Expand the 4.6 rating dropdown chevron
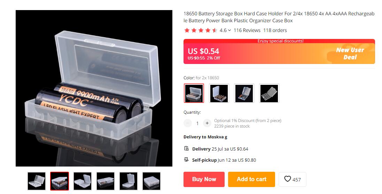 click(229, 30)
